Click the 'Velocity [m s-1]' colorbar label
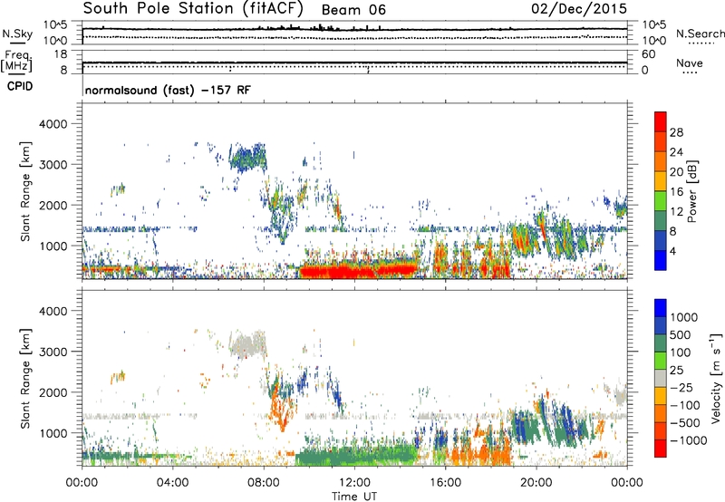Screen dimensions: 725x502 coord(716,378)
